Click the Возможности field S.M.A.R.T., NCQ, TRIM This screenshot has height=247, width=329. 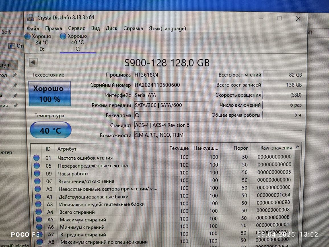click(218, 135)
